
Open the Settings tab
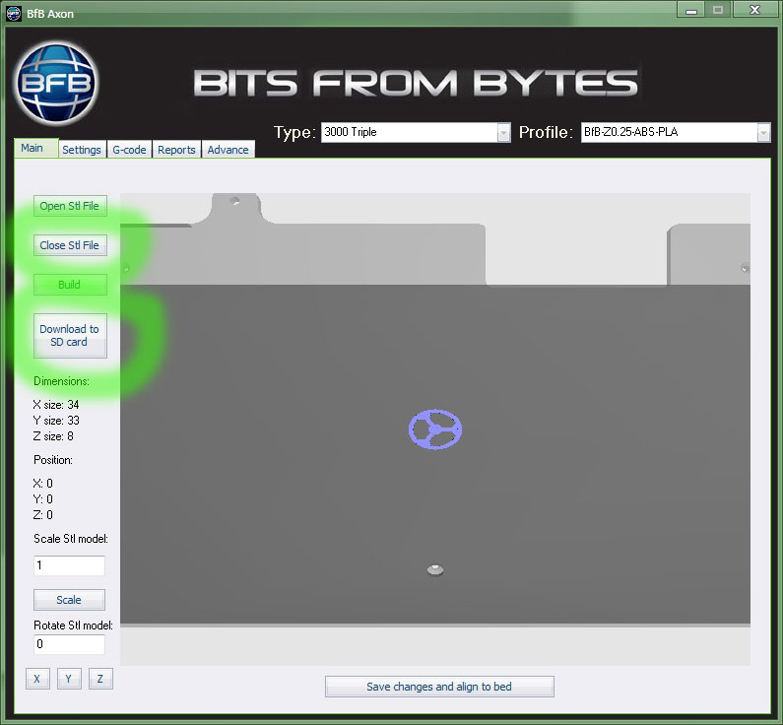[x=82, y=150]
